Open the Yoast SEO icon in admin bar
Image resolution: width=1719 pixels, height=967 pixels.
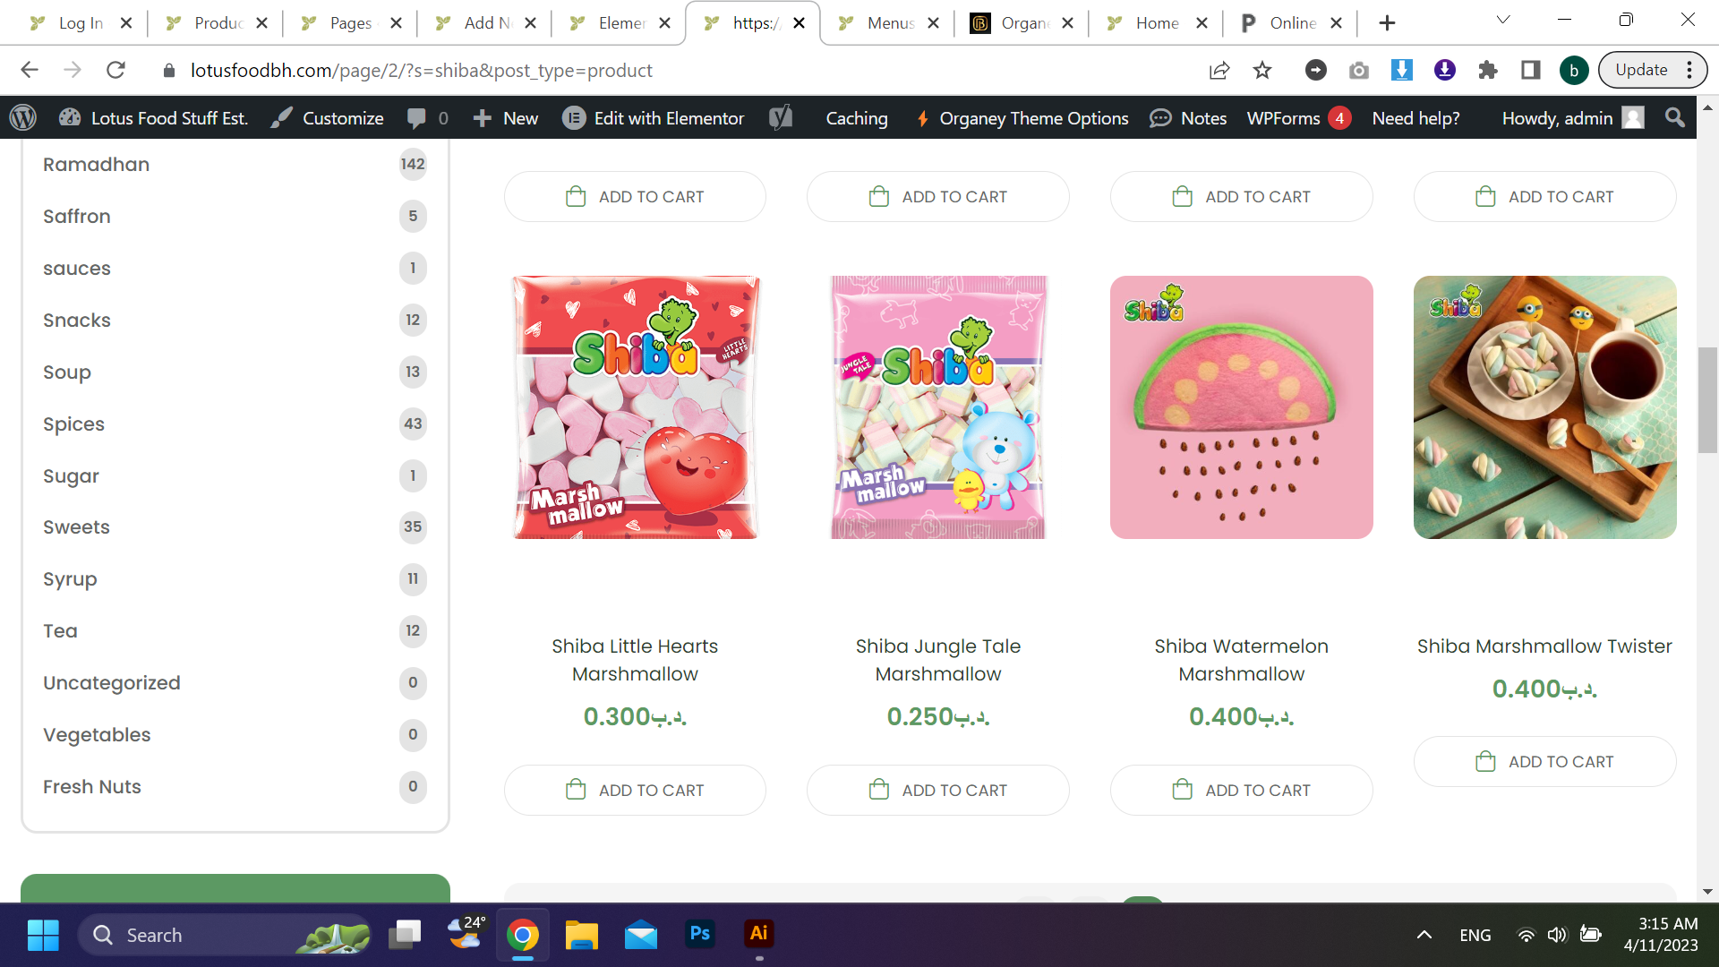point(781,118)
